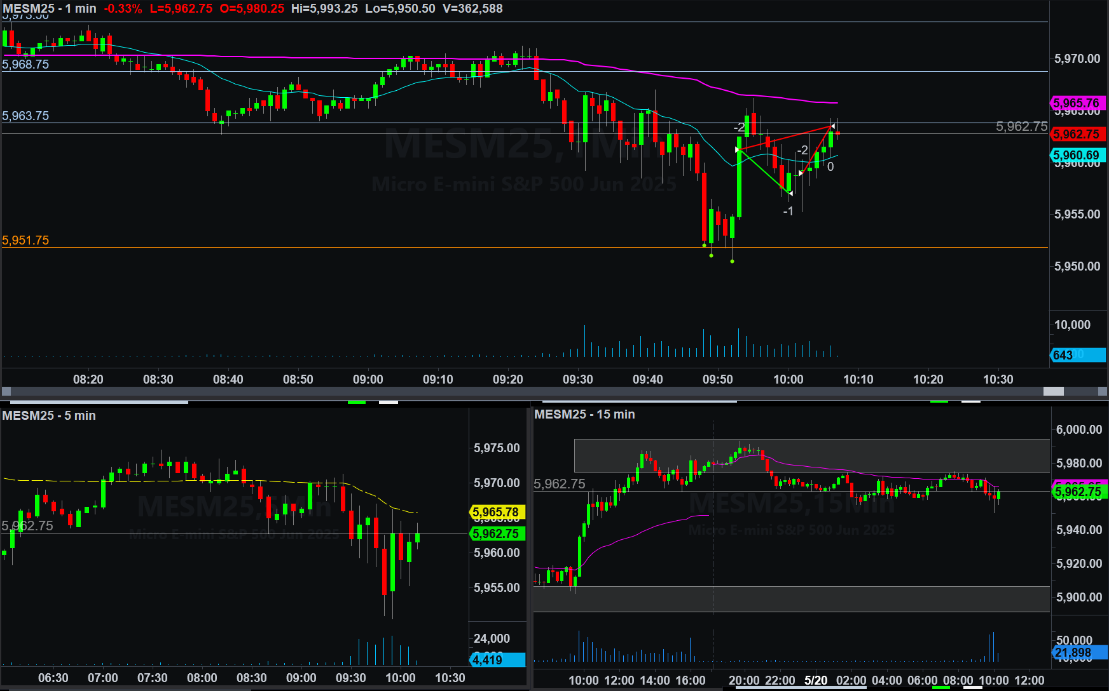Select the white swing anchor at the trendline start
This screenshot has height=691, width=1109.
click(x=738, y=150)
